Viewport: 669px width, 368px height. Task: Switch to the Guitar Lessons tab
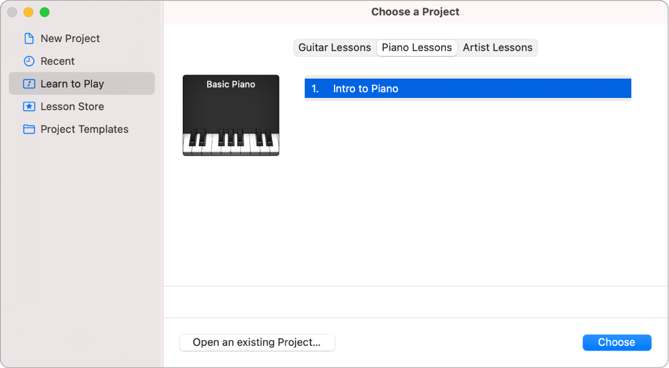coord(334,48)
